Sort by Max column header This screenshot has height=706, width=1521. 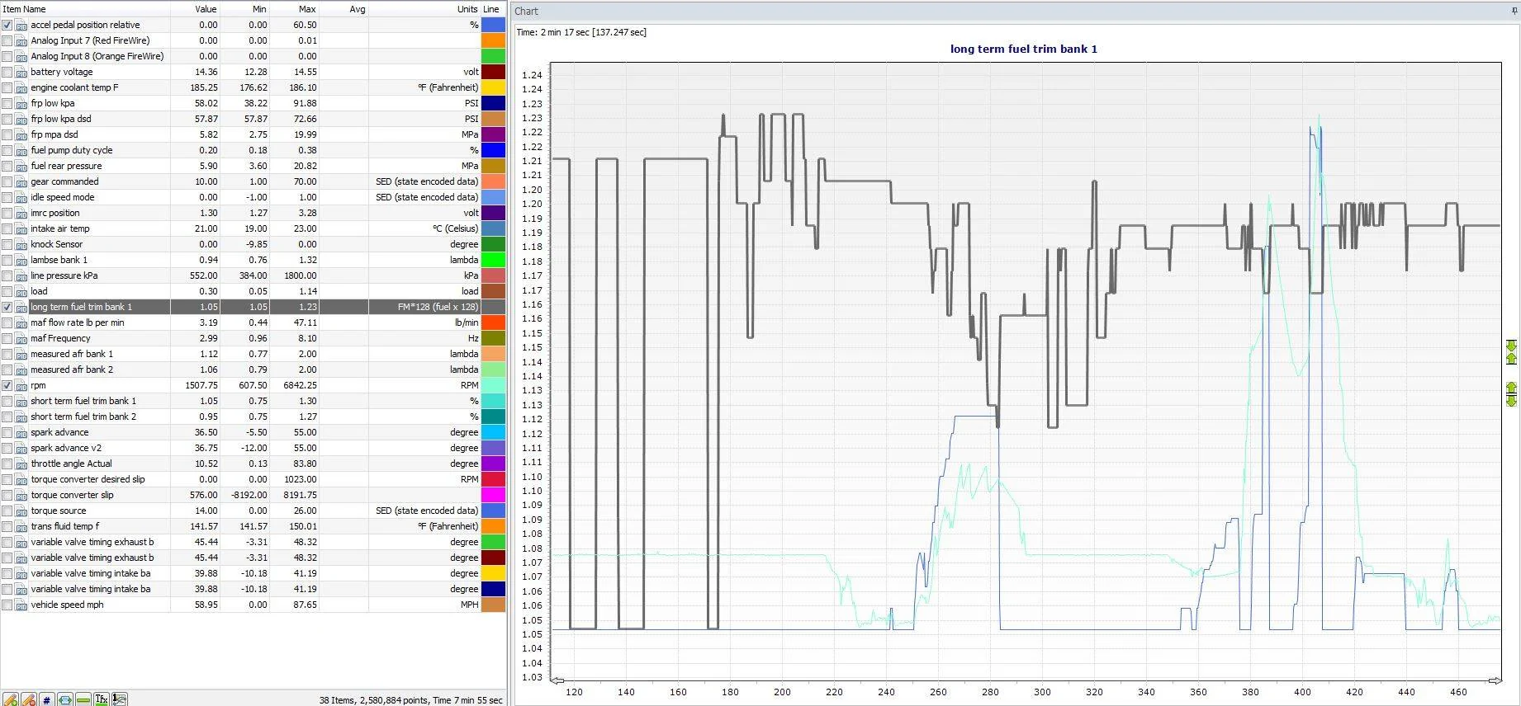pos(294,9)
